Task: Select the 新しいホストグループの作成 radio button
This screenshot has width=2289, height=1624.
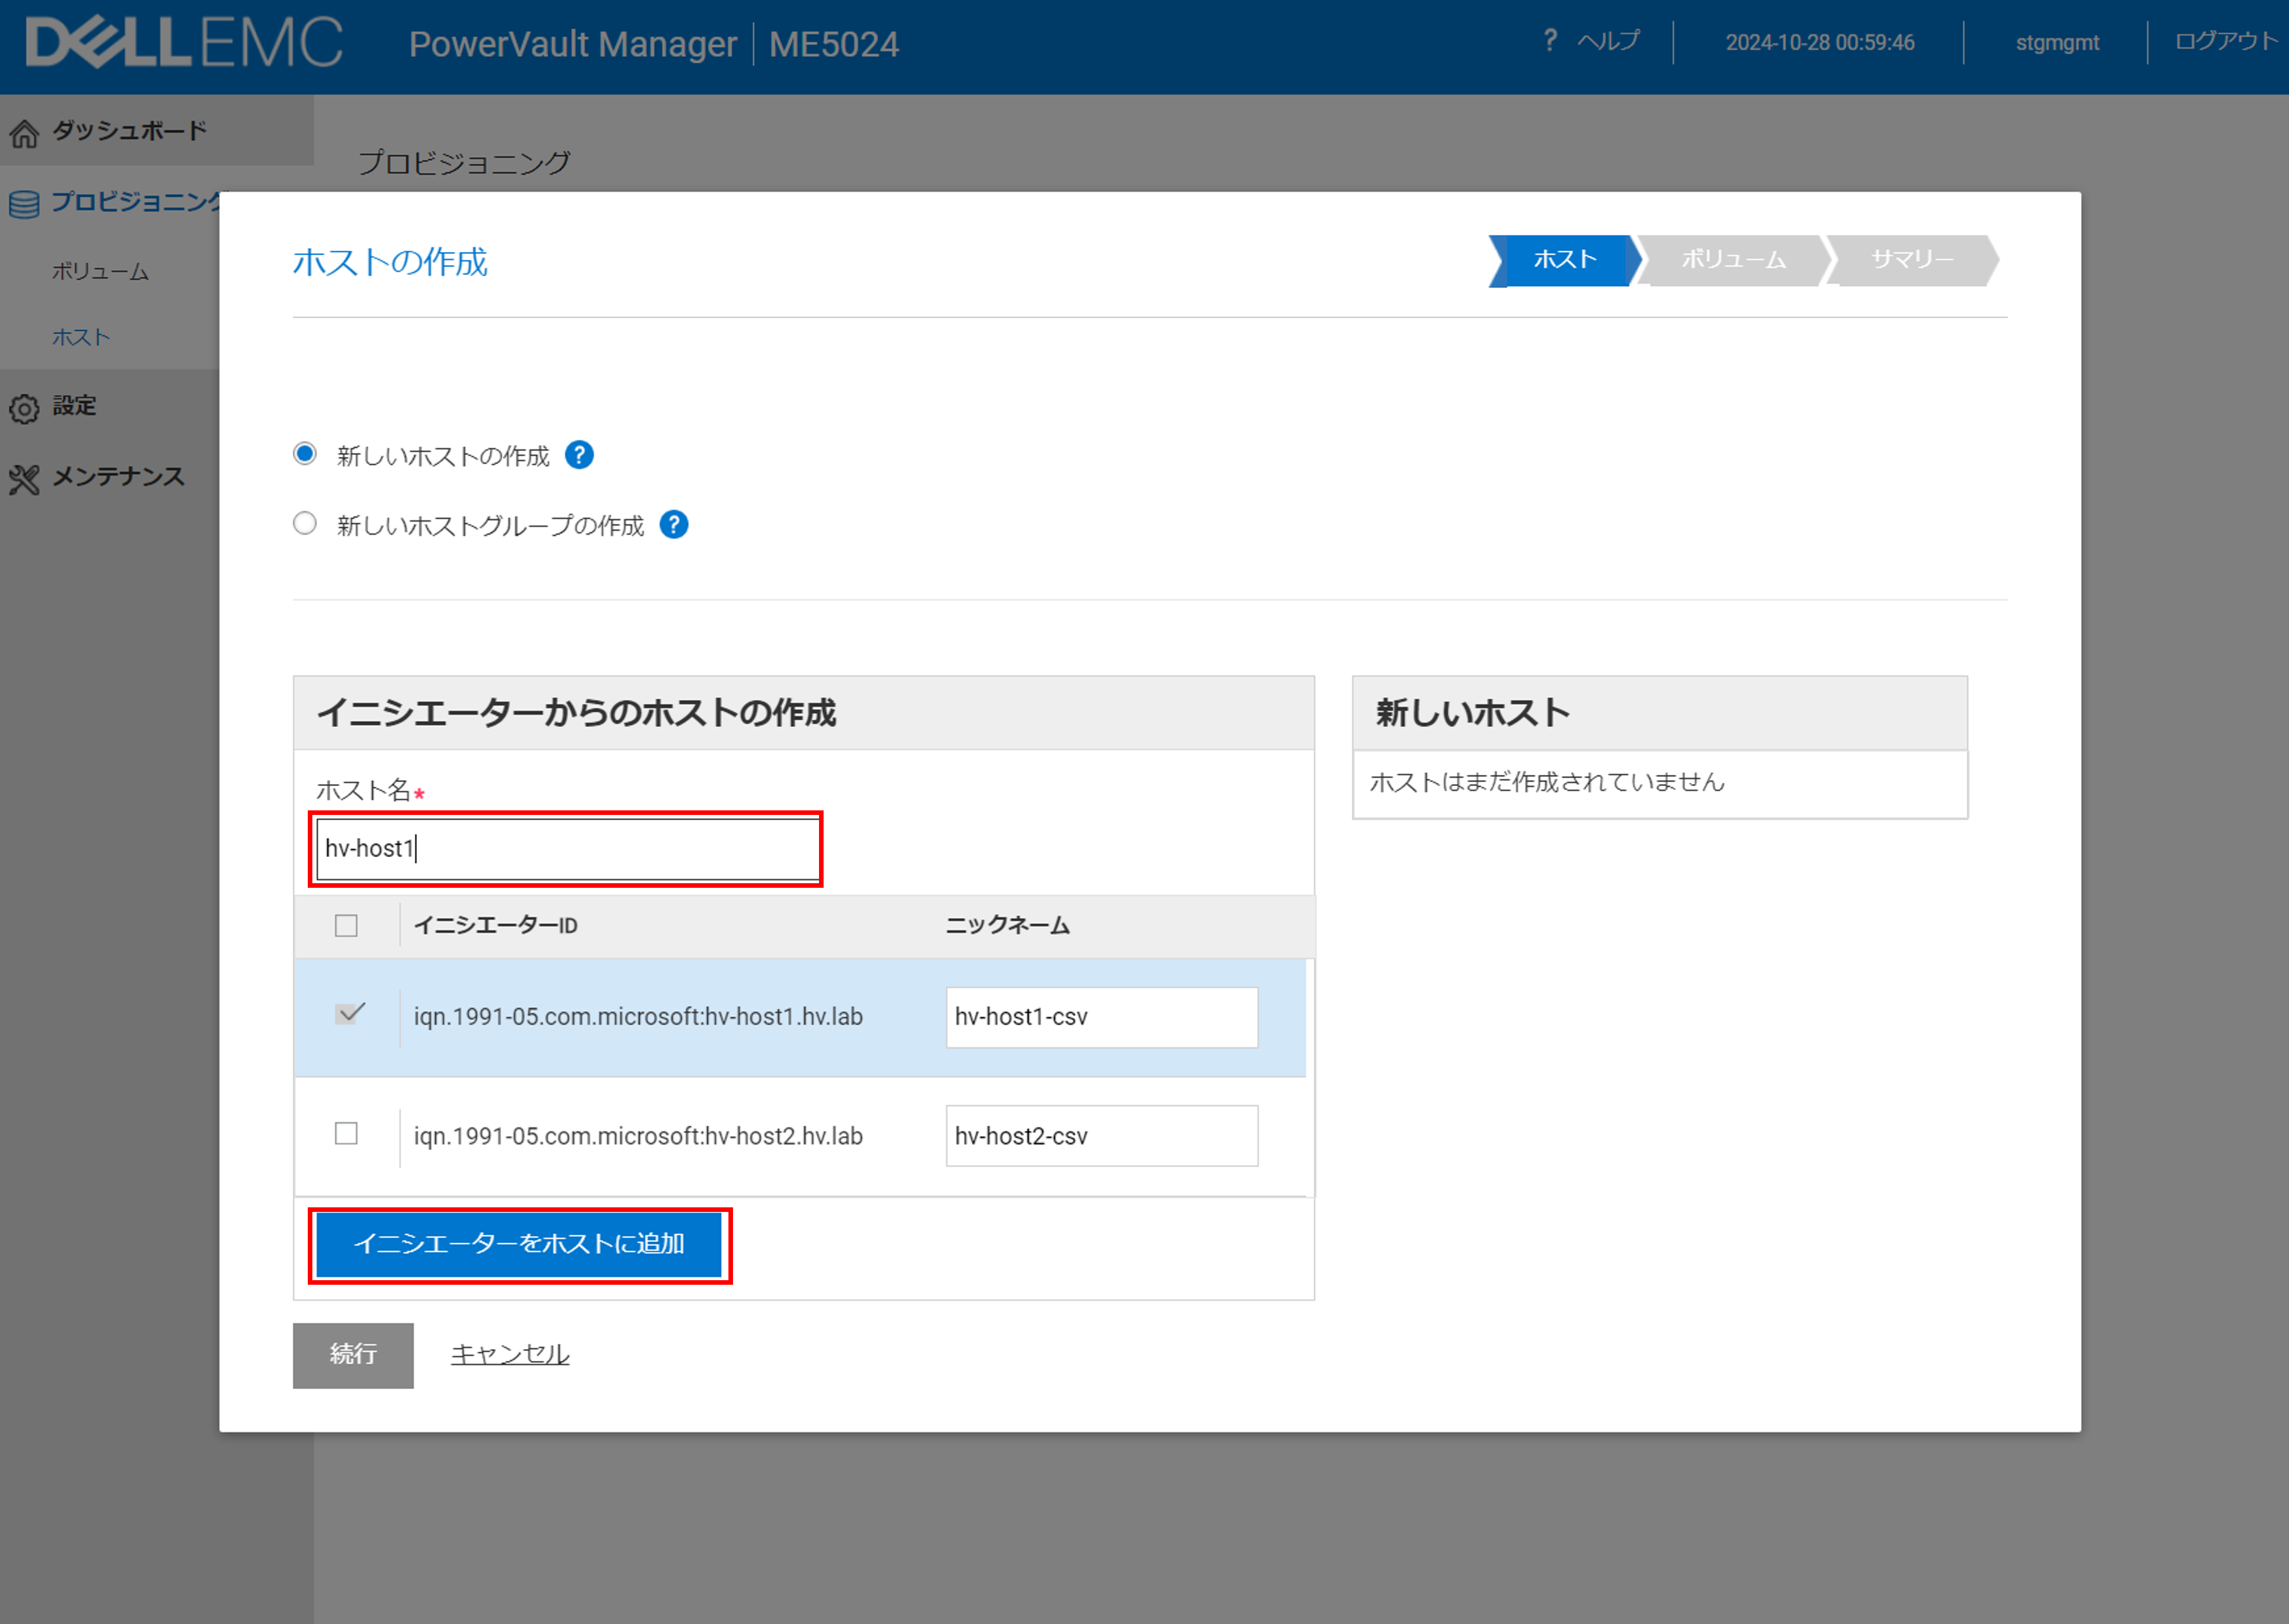Action: click(x=305, y=523)
